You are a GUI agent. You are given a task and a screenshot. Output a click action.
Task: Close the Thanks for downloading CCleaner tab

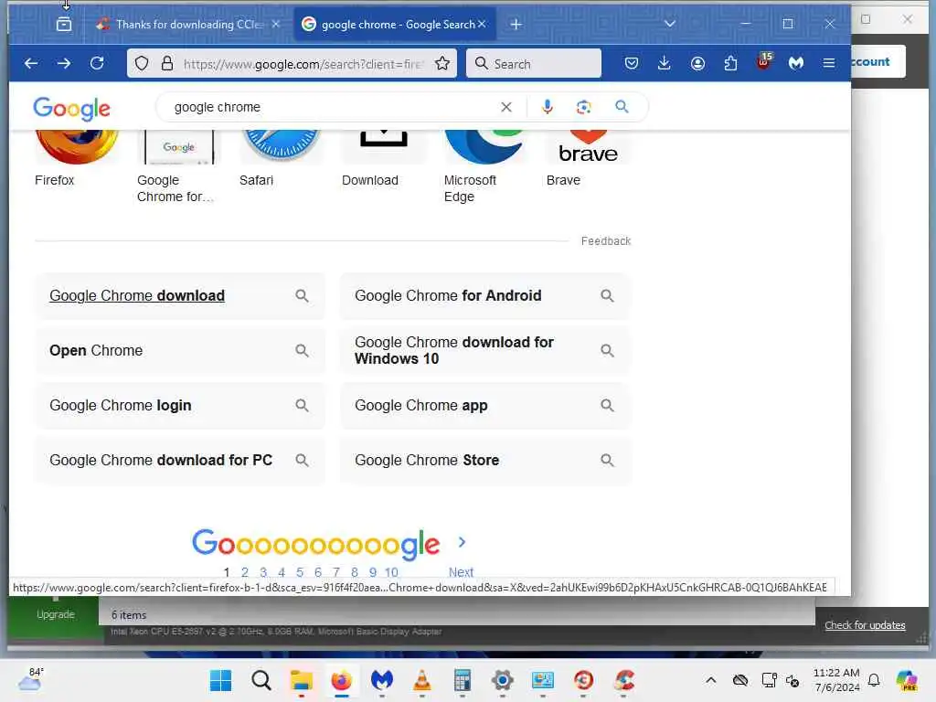point(275,25)
